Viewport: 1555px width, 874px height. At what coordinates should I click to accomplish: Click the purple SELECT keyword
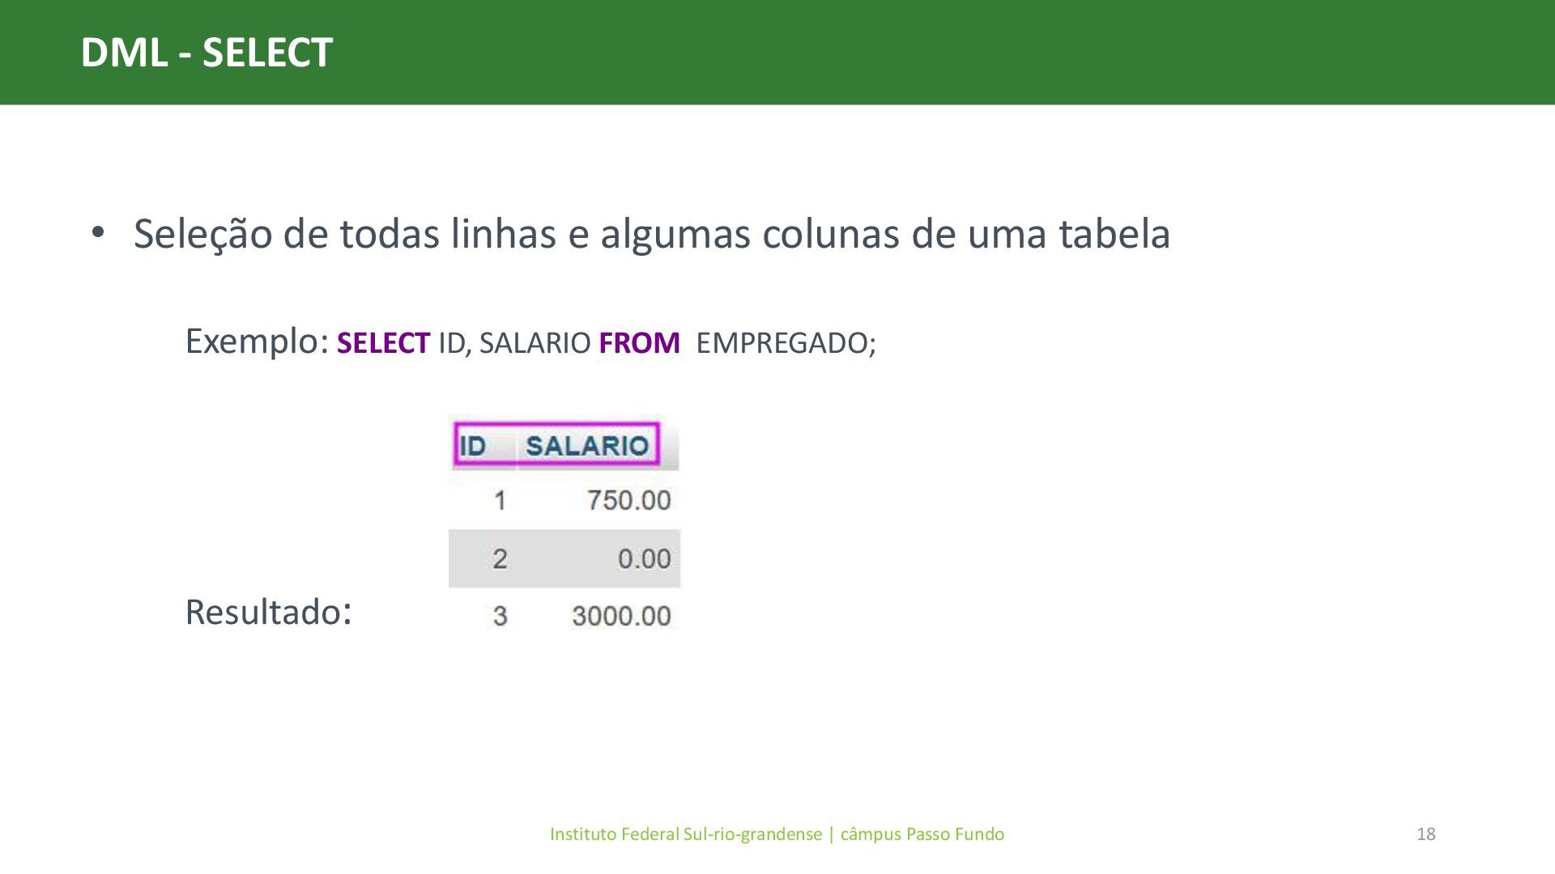tap(383, 343)
